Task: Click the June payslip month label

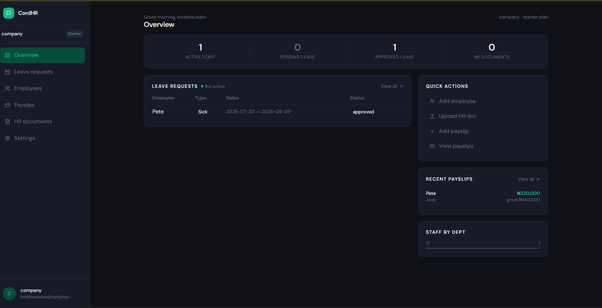Action: (431, 200)
